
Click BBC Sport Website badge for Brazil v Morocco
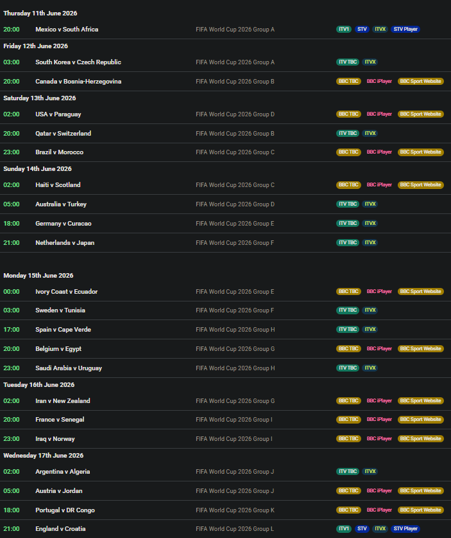click(x=420, y=152)
